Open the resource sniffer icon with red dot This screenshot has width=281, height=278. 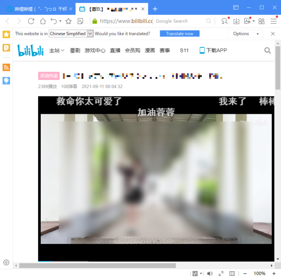[225, 21]
